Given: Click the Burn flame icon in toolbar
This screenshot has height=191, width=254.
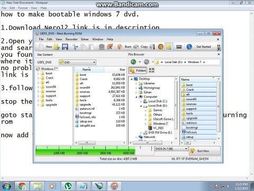Looking at the screenshot, I should pyautogui.click(x=120, y=47).
